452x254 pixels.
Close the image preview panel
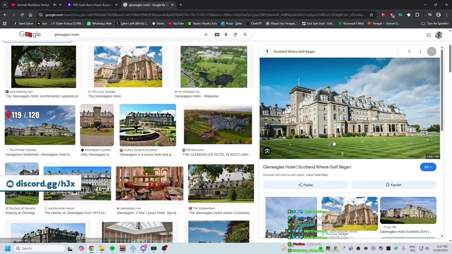click(x=432, y=52)
